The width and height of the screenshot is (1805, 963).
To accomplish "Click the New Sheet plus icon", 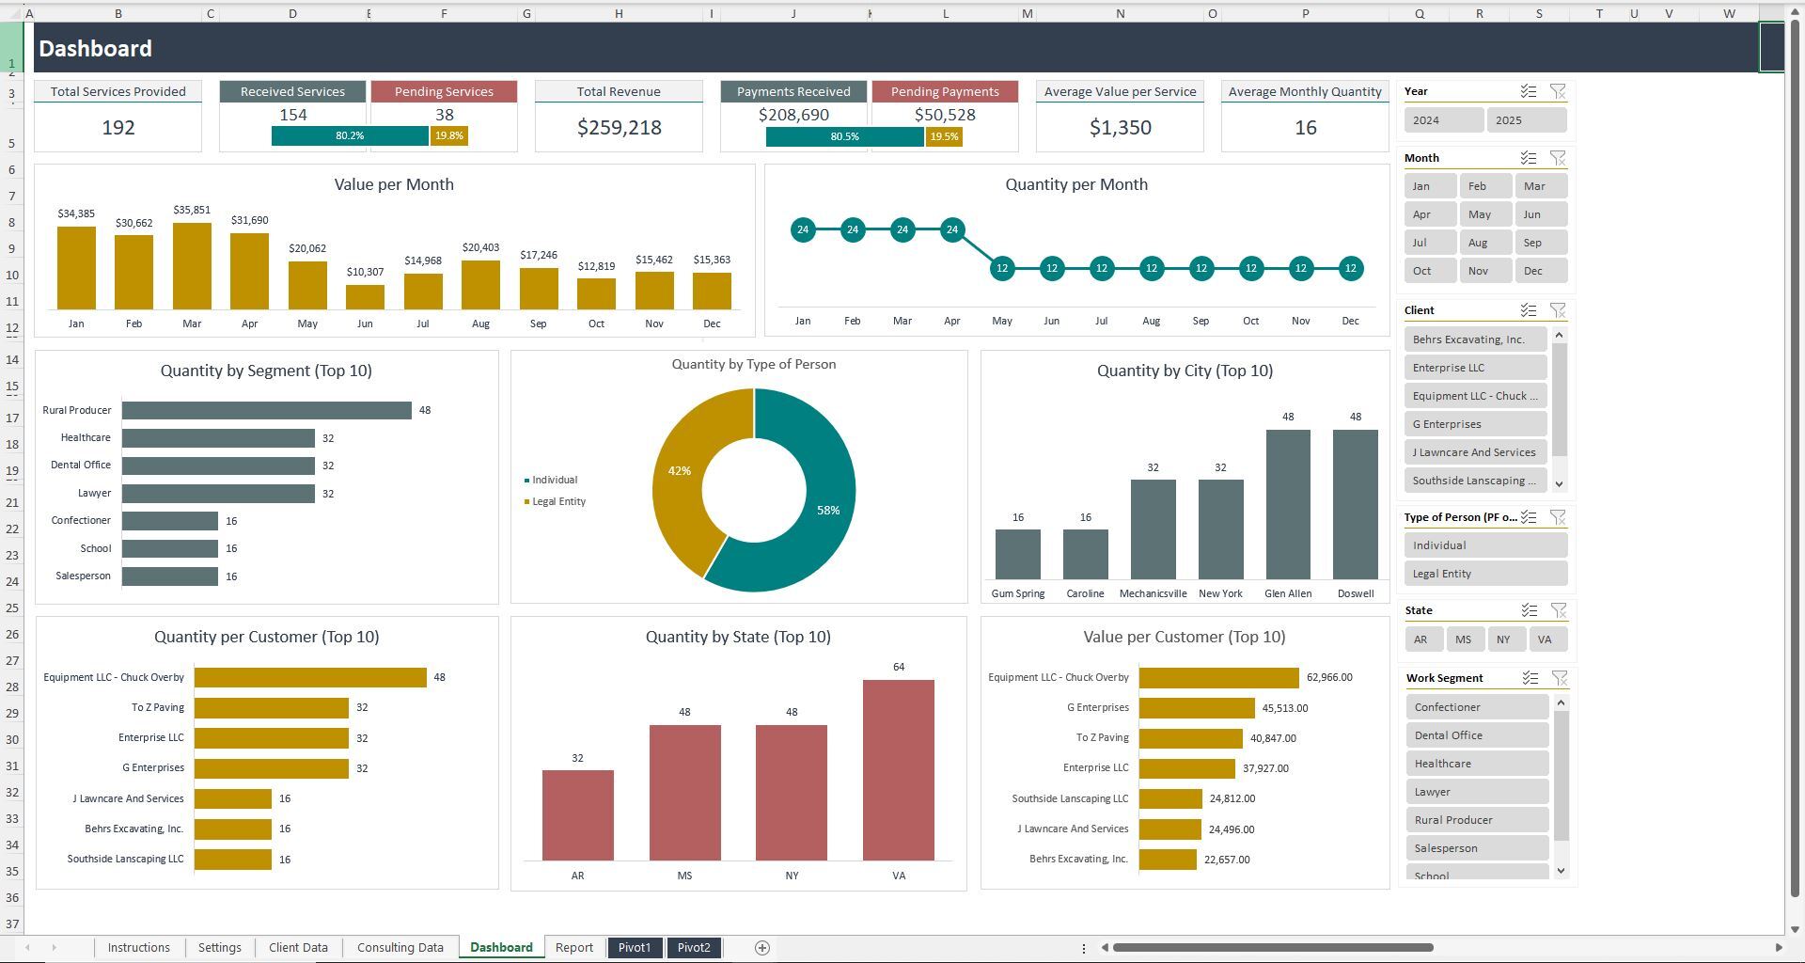I will (763, 948).
